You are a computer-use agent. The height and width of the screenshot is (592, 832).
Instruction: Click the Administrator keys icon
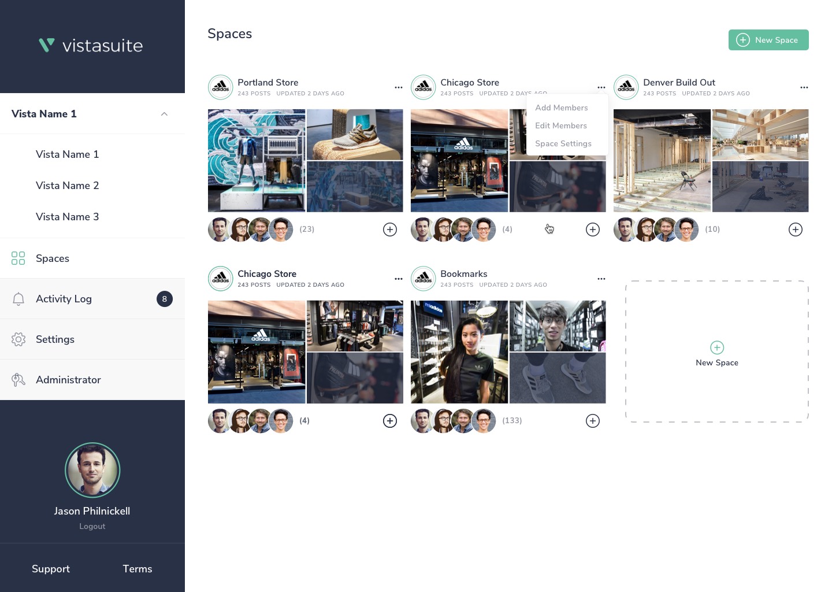[x=18, y=380]
